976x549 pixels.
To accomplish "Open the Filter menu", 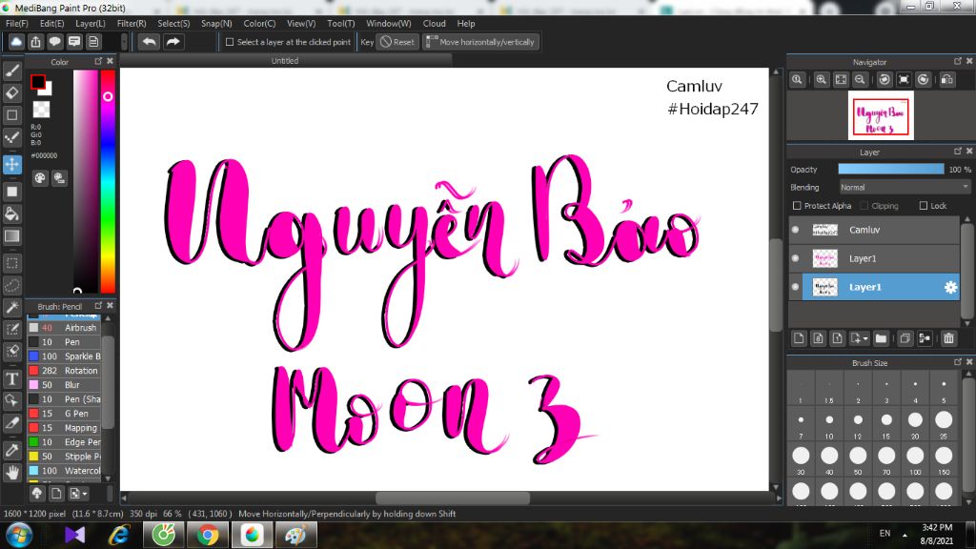I will point(132,23).
